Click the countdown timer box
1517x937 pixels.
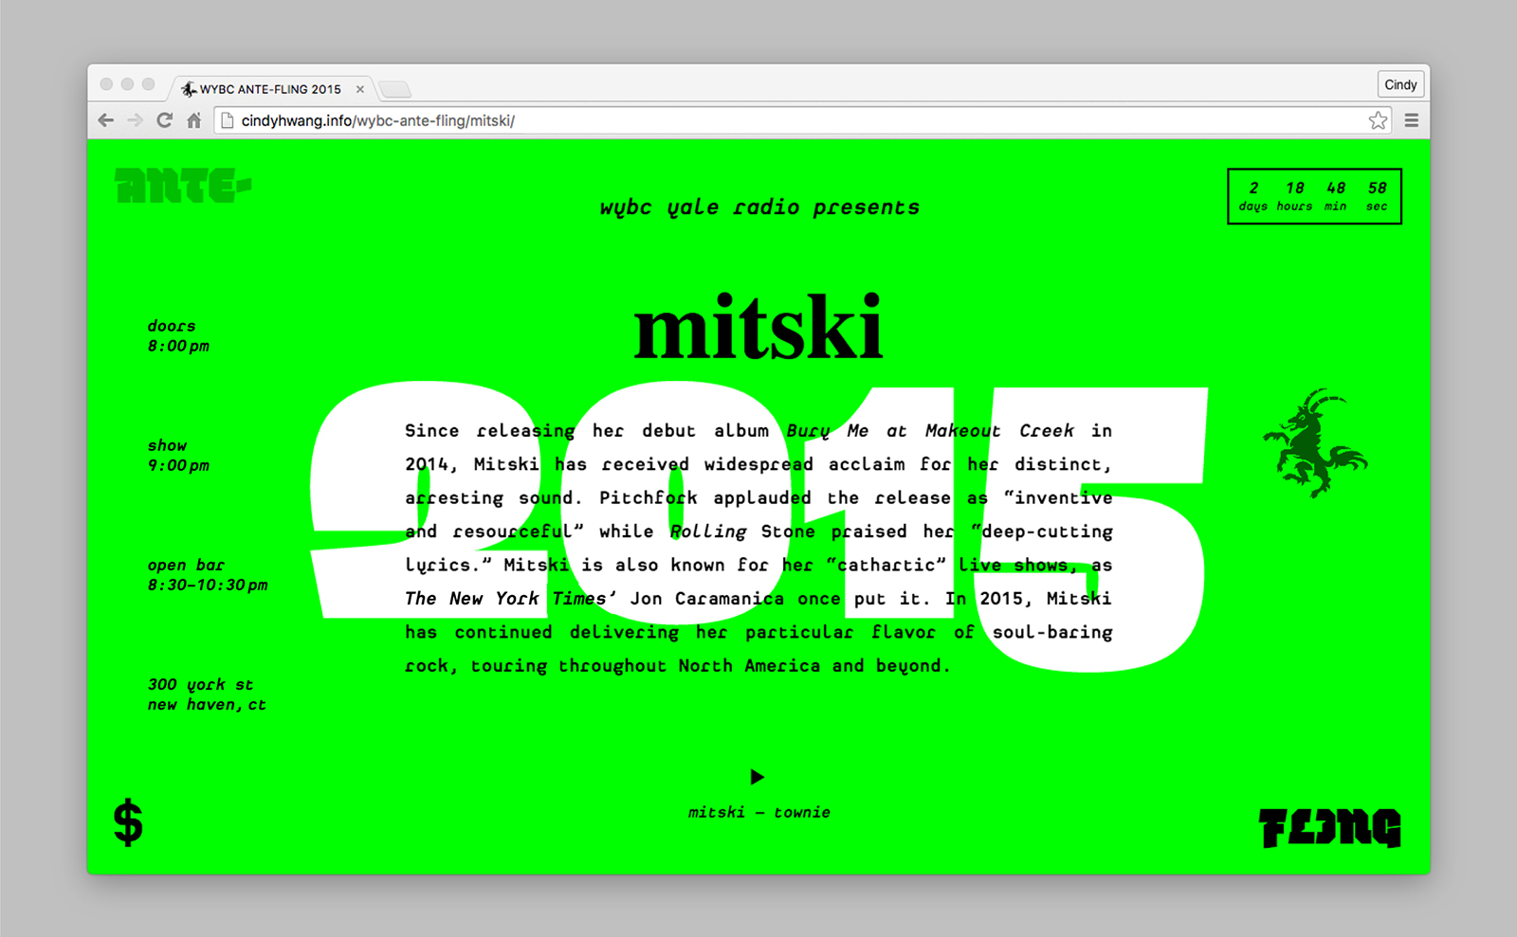click(x=1314, y=196)
